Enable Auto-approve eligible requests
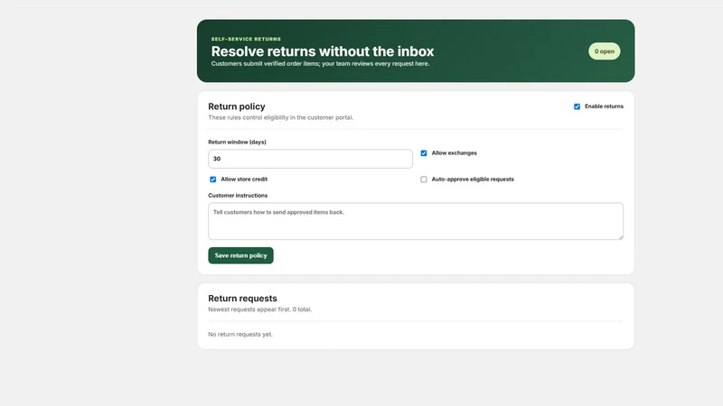The image size is (723, 406). pos(424,180)
